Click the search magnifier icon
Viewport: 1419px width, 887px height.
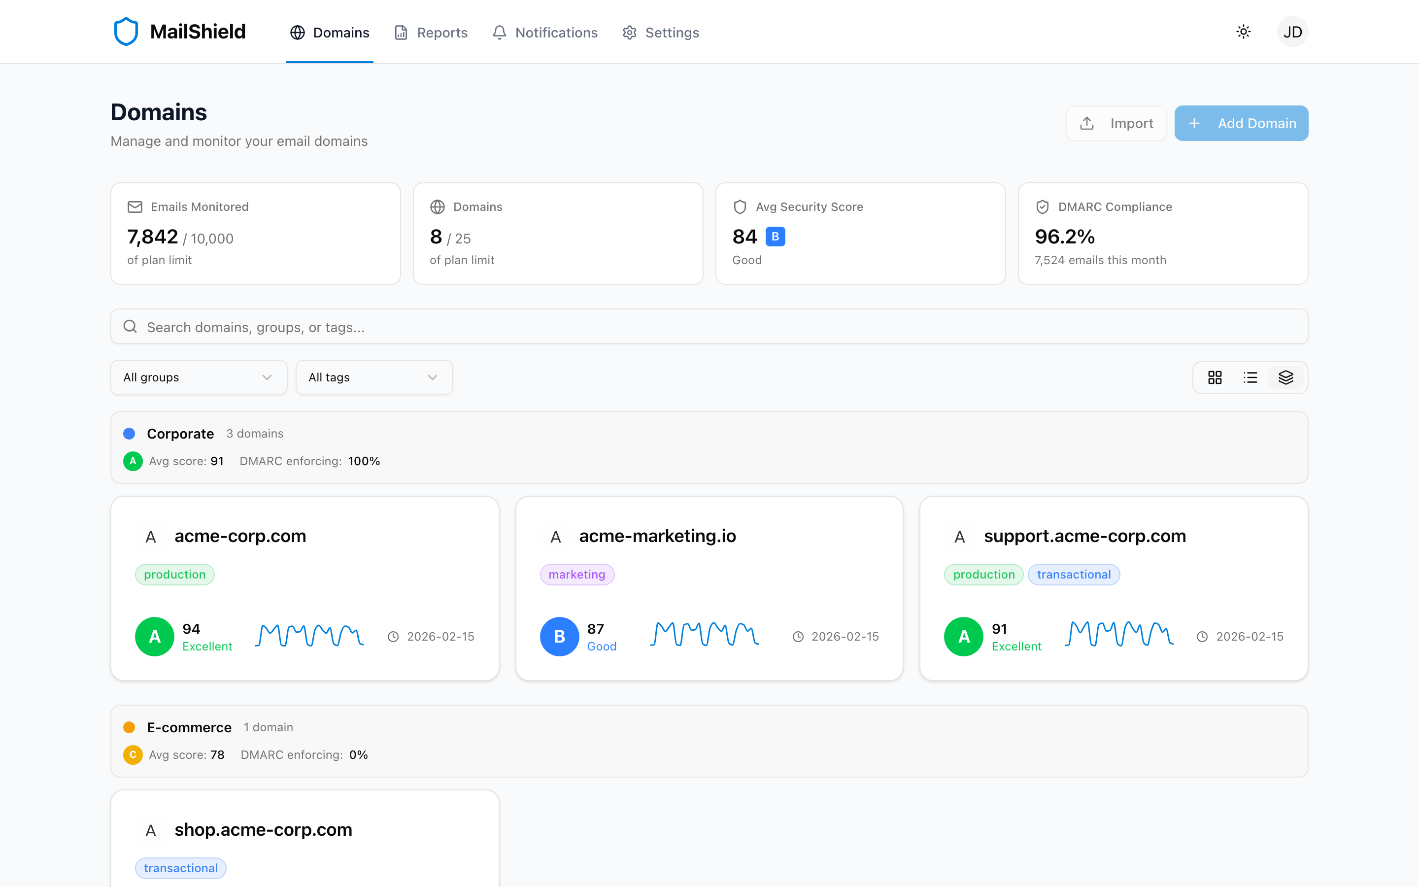130,327
